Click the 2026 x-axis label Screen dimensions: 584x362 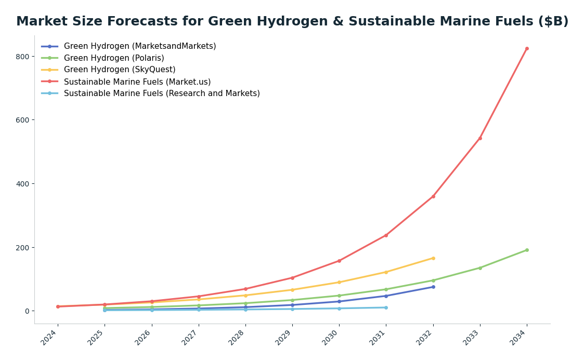click(144, 338)
